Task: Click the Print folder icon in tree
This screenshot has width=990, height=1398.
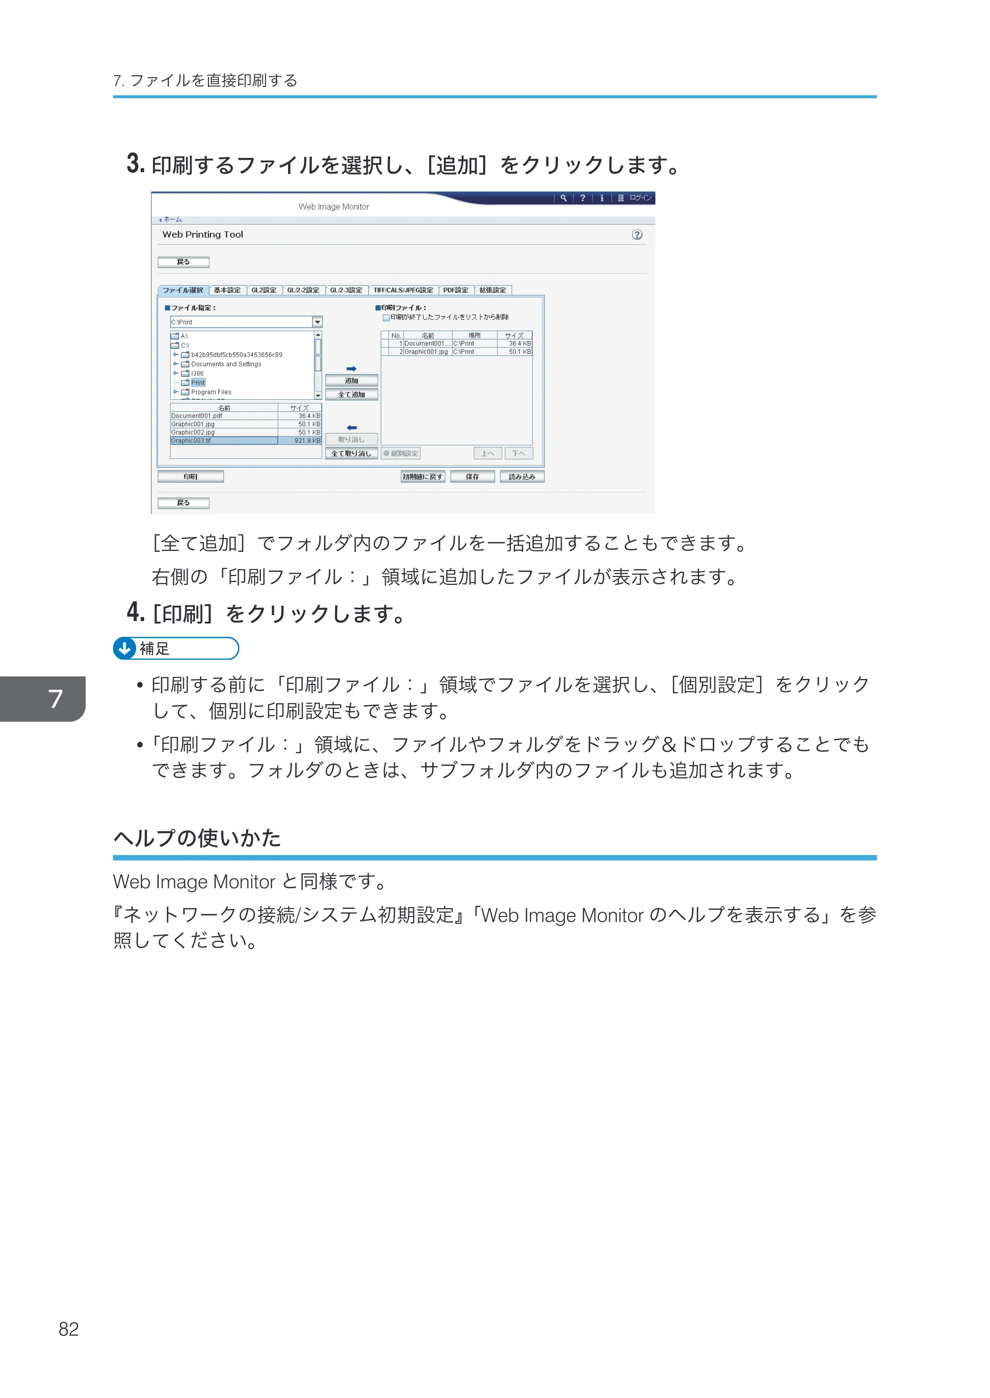Action: pyautogui.click(x=185, y=383)
